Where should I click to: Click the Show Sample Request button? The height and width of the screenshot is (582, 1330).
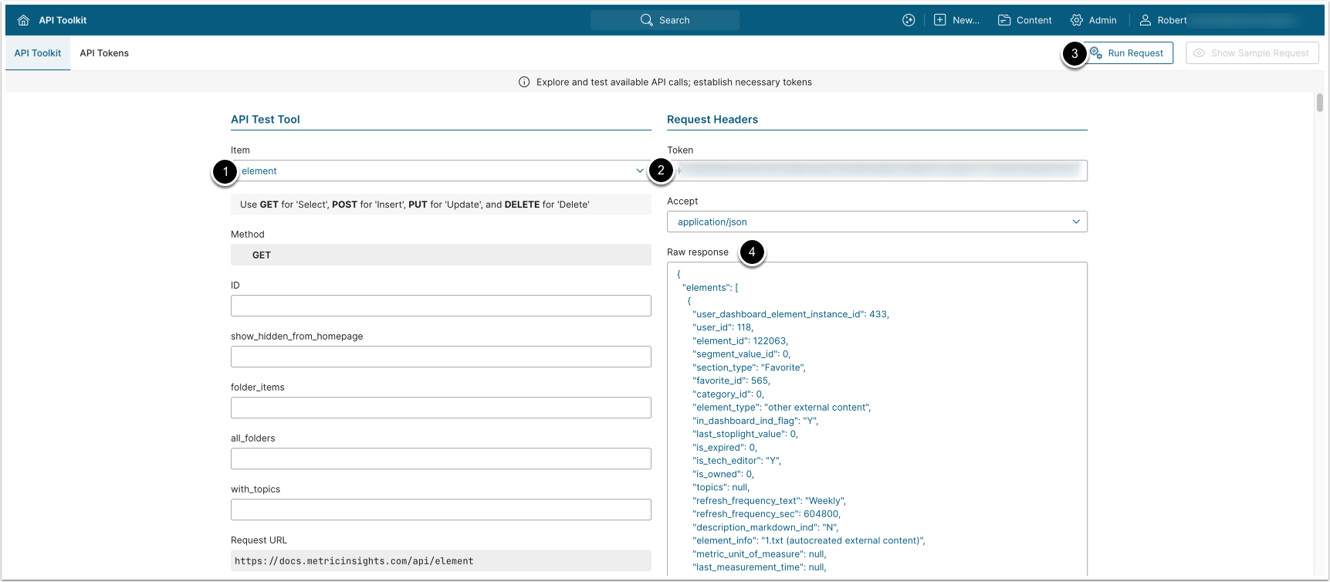(x=1251, y=53)
